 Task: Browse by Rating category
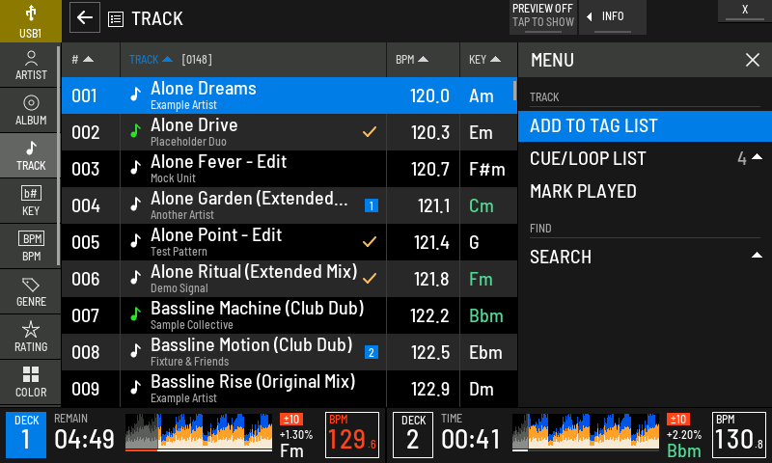pyautogui.click(x=31, y=337)
